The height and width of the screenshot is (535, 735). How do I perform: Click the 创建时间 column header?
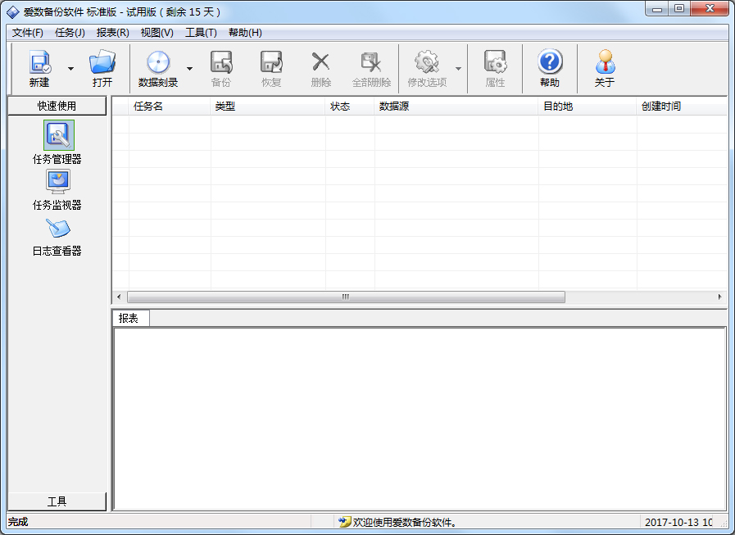point(660,107)
